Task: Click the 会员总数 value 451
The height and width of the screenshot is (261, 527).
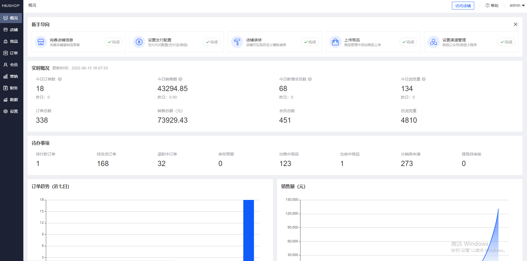Action: click(285, 120)
